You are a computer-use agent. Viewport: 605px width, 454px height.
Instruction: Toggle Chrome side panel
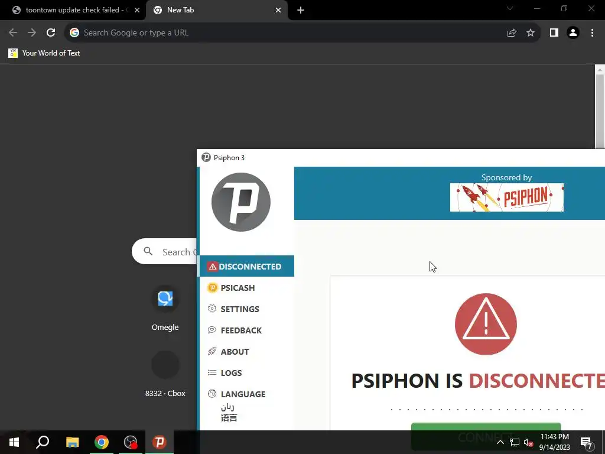click(x=554, y=33)
